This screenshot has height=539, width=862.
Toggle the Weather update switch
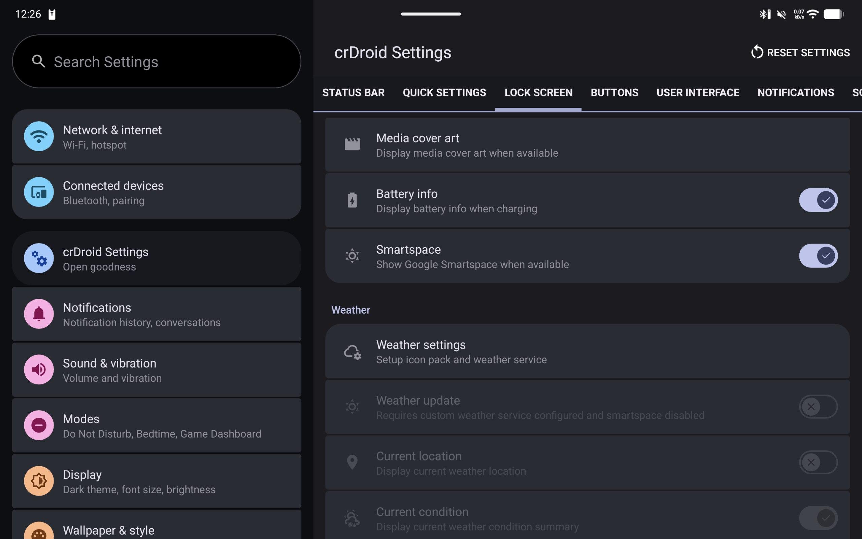(818, 406)
